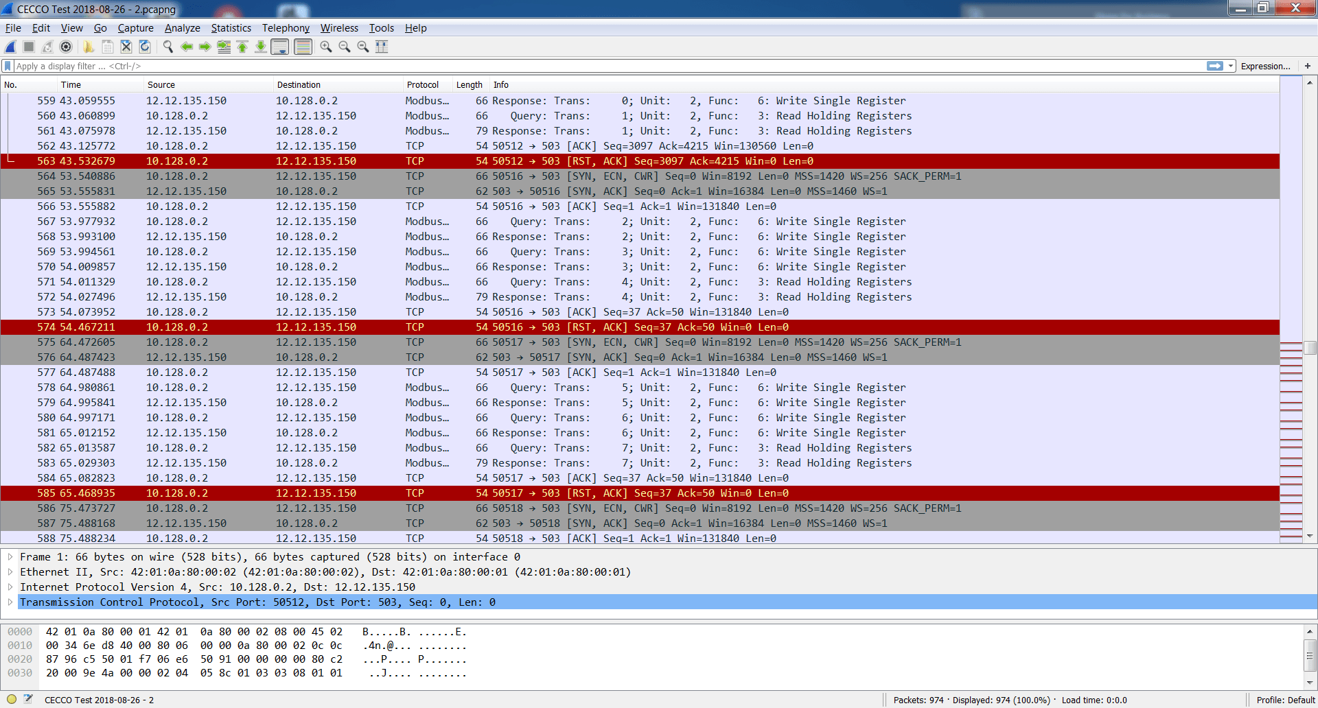This screenshot has width=1318, height=708.
Task: Click the display filter bookmark icon
Action: point(8,66)
